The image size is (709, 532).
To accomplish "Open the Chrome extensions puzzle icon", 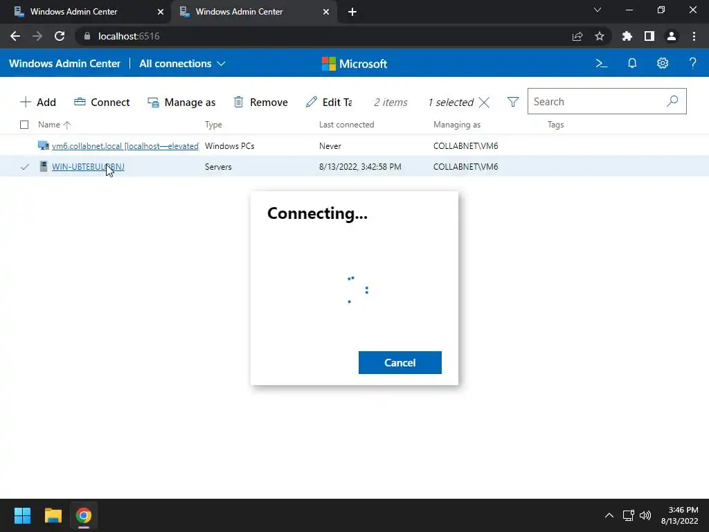I will (627, 36).
